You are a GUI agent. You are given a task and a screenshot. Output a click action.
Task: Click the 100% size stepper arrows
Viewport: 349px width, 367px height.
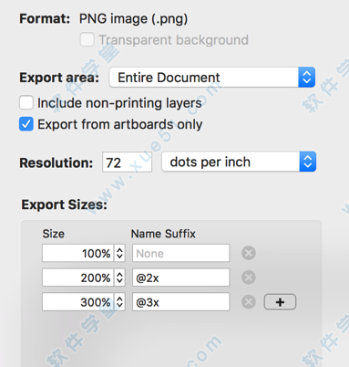(119, 253)
